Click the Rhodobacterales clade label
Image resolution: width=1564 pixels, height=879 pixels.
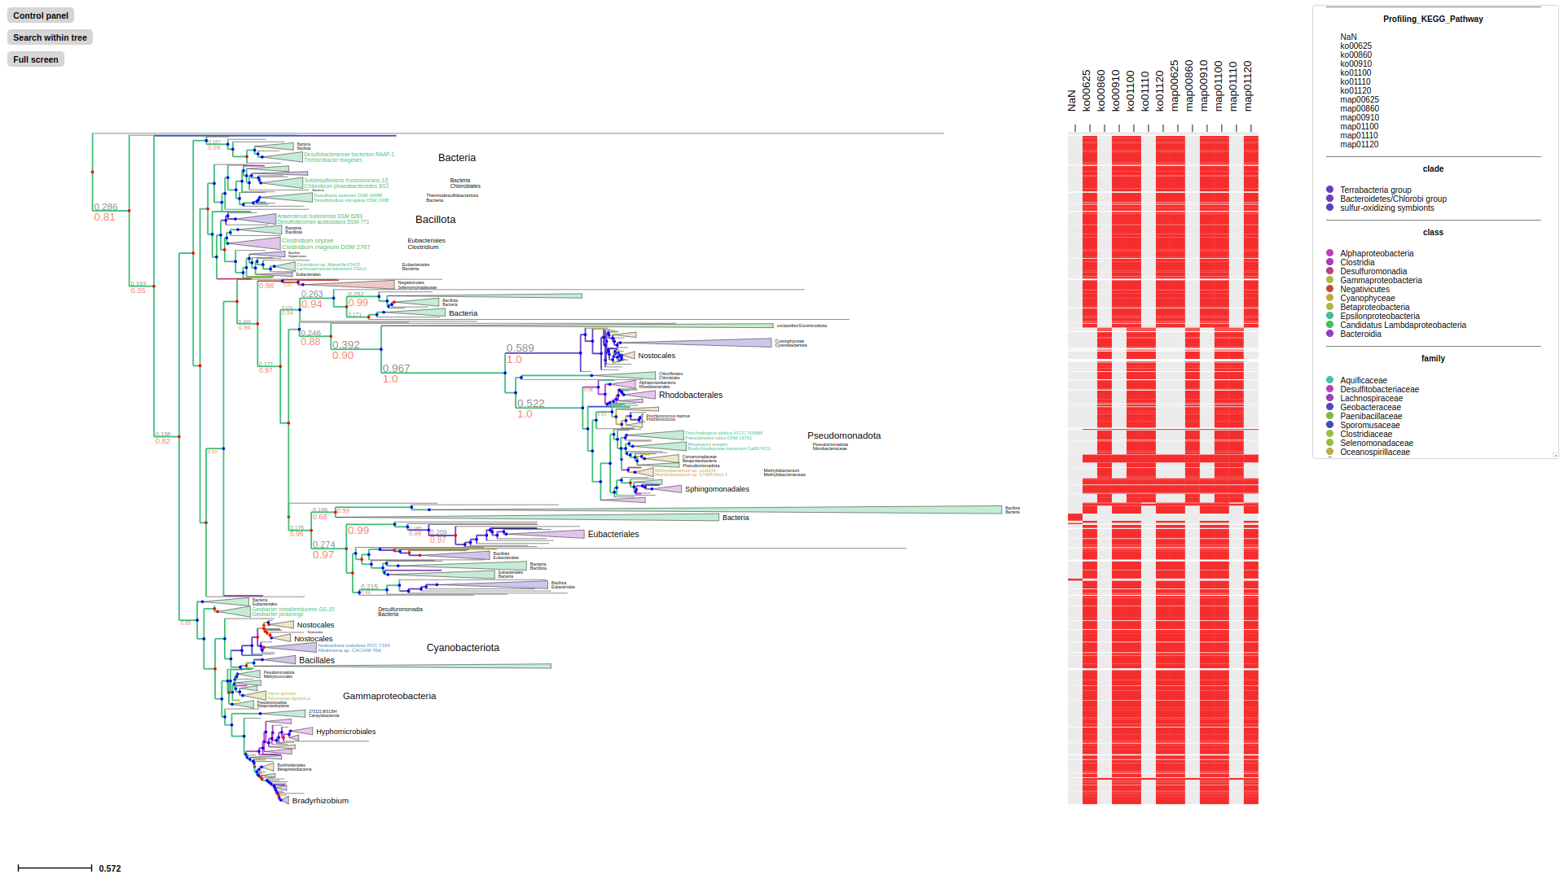(691, 395)
